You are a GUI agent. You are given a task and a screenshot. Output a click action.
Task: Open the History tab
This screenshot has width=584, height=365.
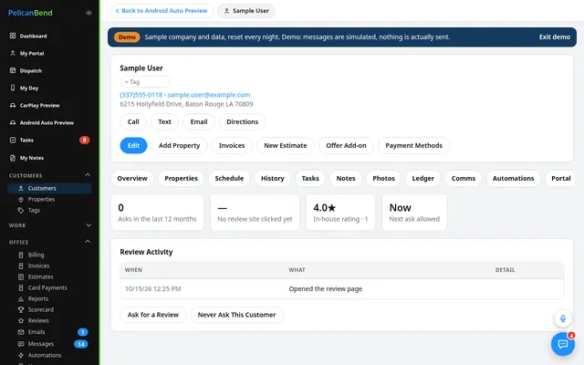tap(272, 179)
